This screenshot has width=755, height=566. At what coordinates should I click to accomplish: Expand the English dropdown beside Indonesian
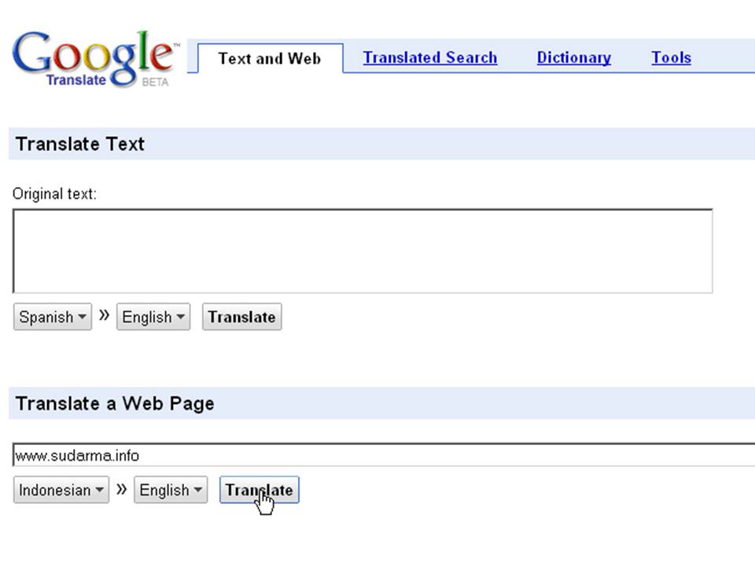(x=171, y=490)
